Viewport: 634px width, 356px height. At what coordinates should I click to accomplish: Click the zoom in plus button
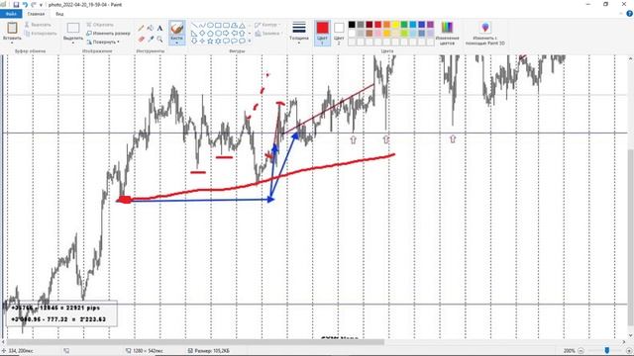point(629,351)
